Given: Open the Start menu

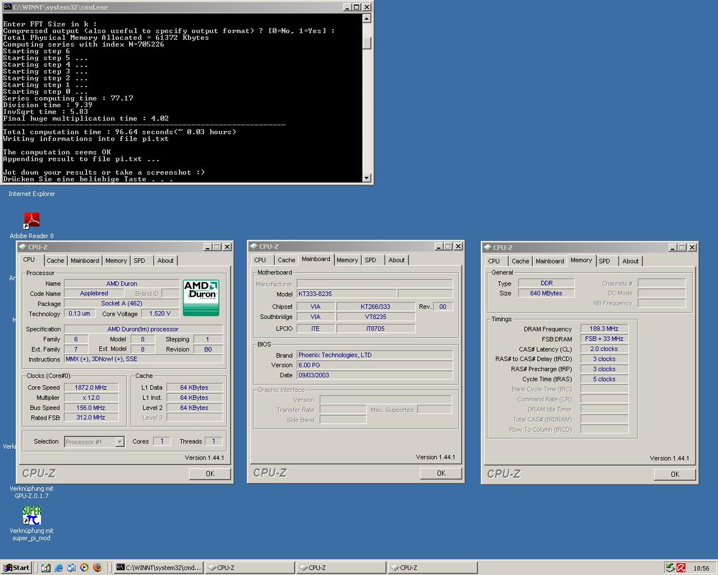Looking at the screenshot, I should coord(16,568).
